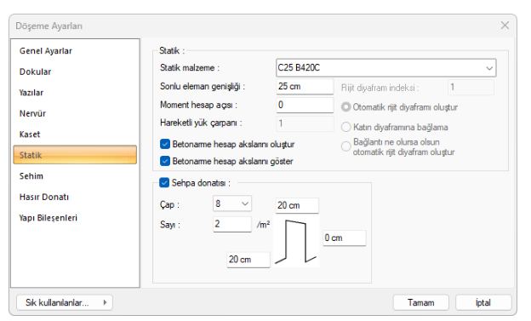The width and height of the screenshot is (531, 321).
Task: Open the Hasır Donatı section
Action: (x=44, y=197)
